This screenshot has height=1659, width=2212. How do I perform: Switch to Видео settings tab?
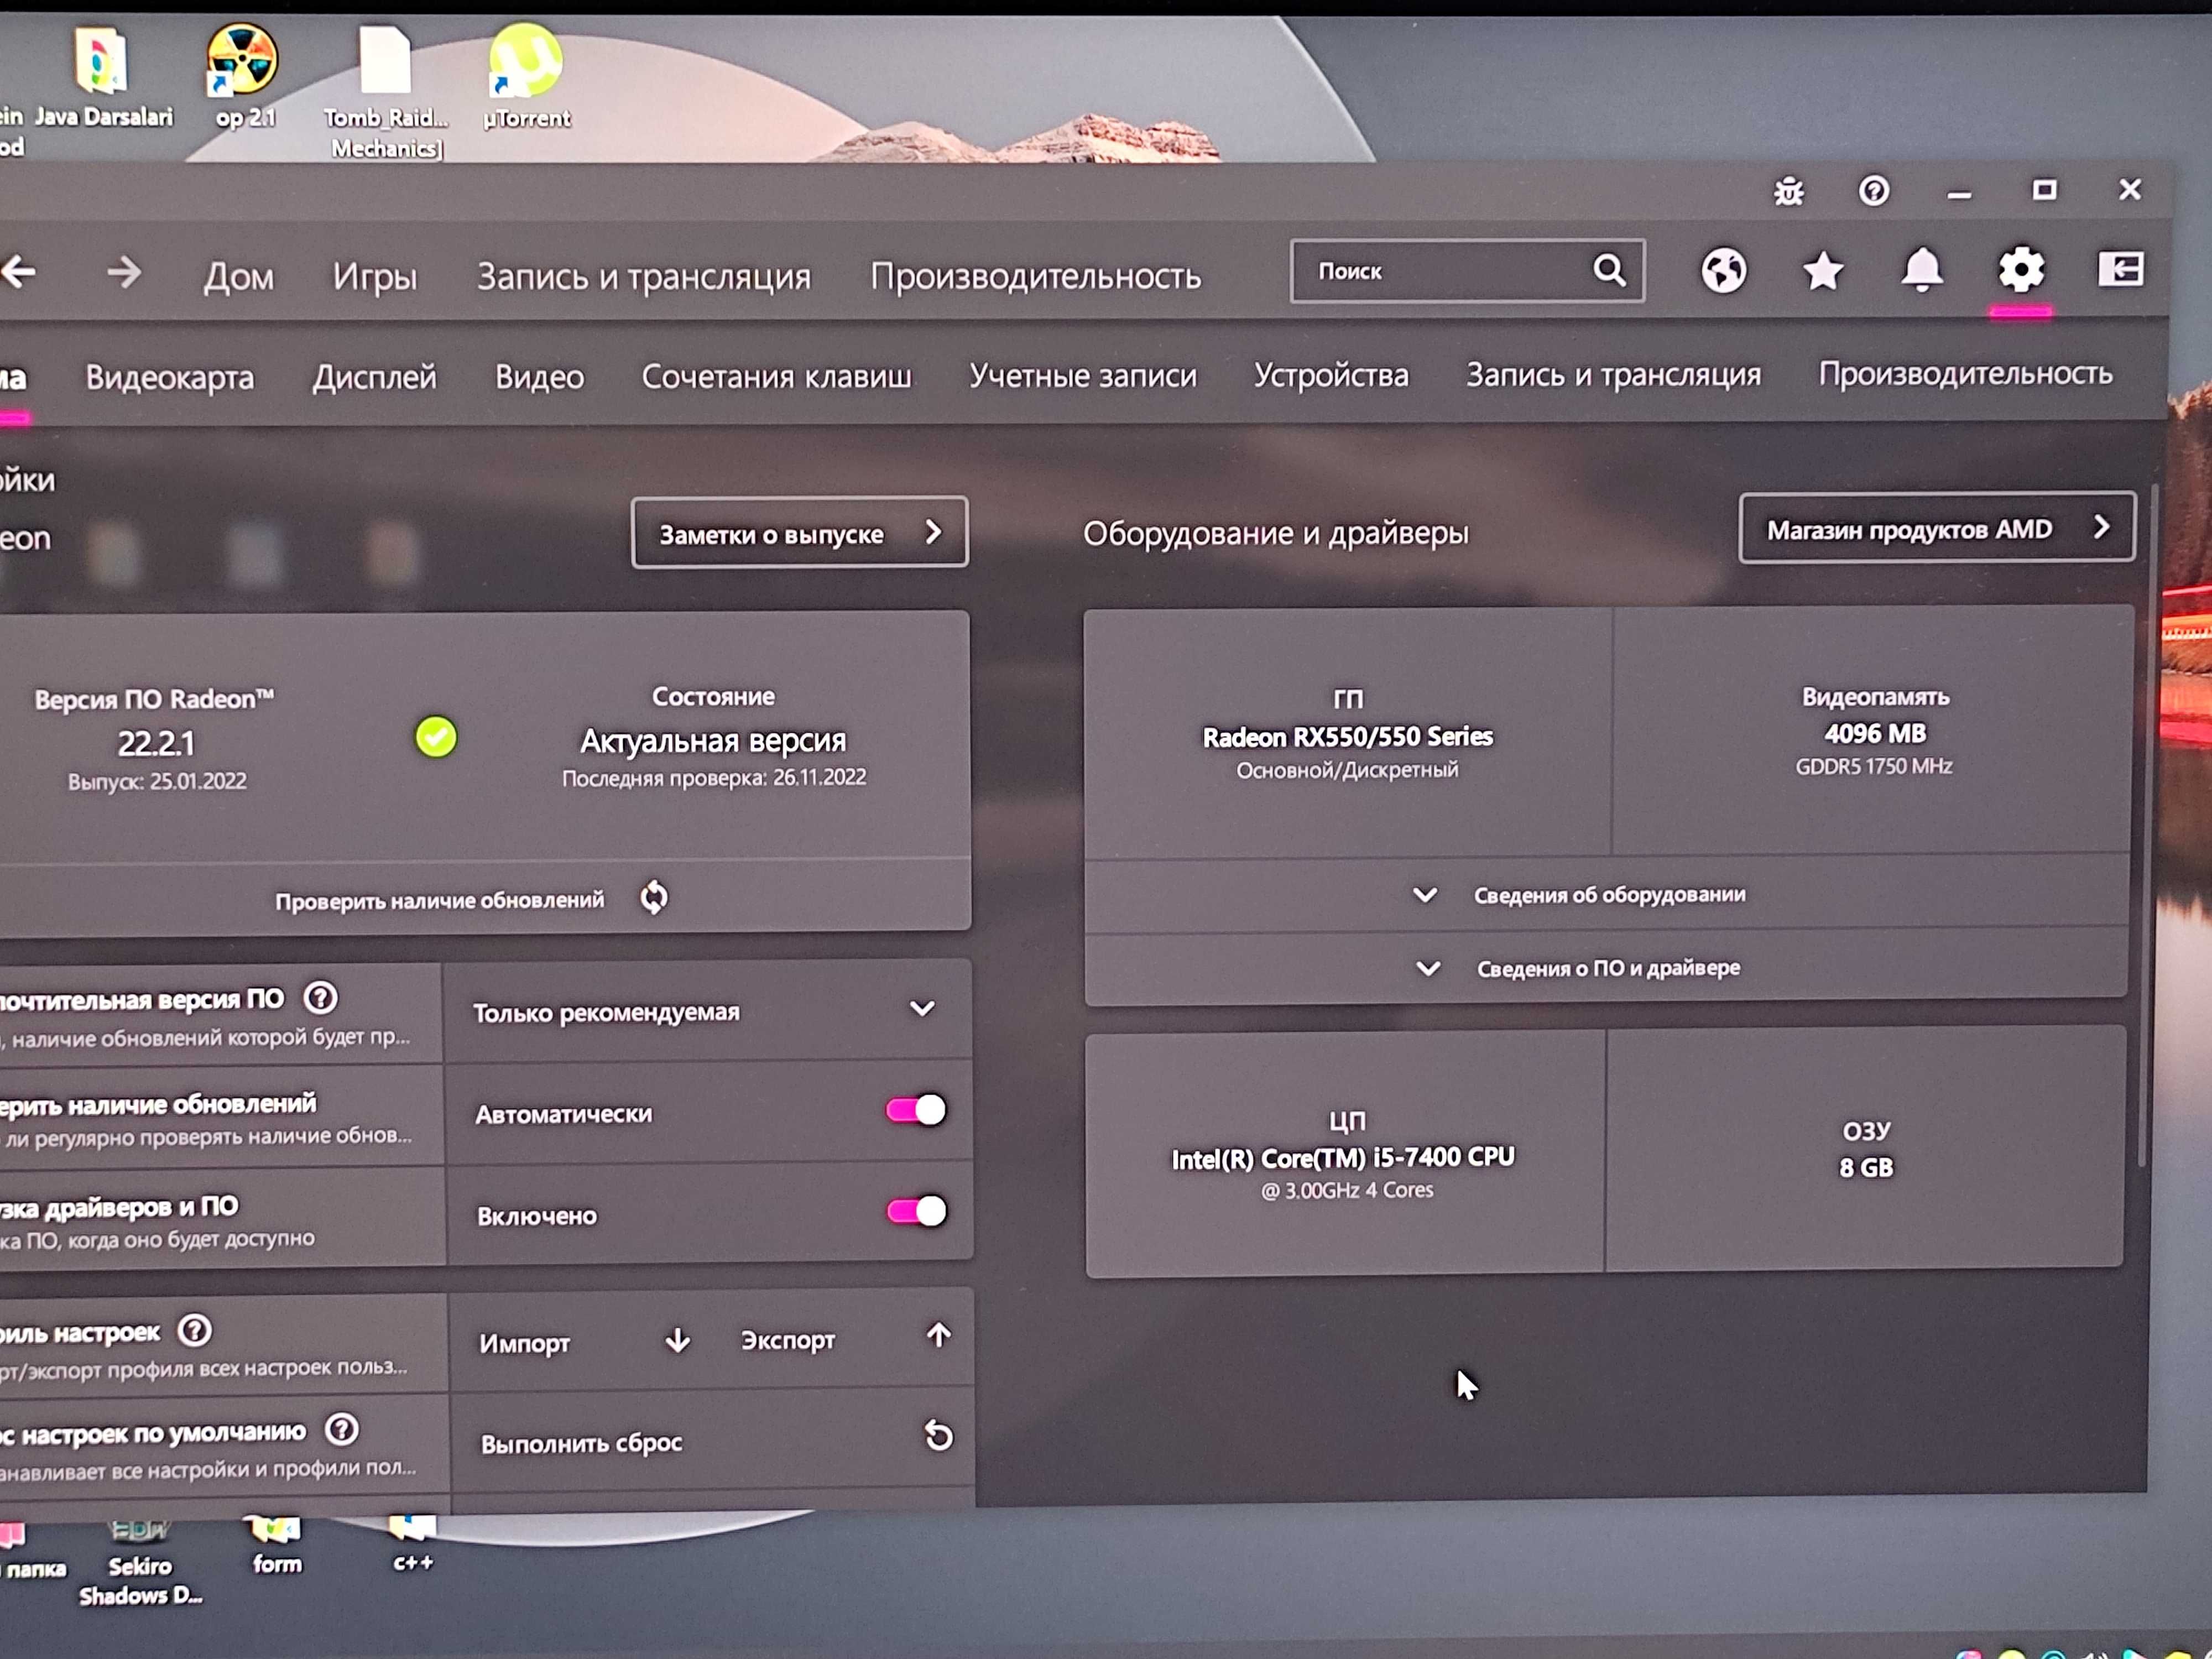pos(539,377)
